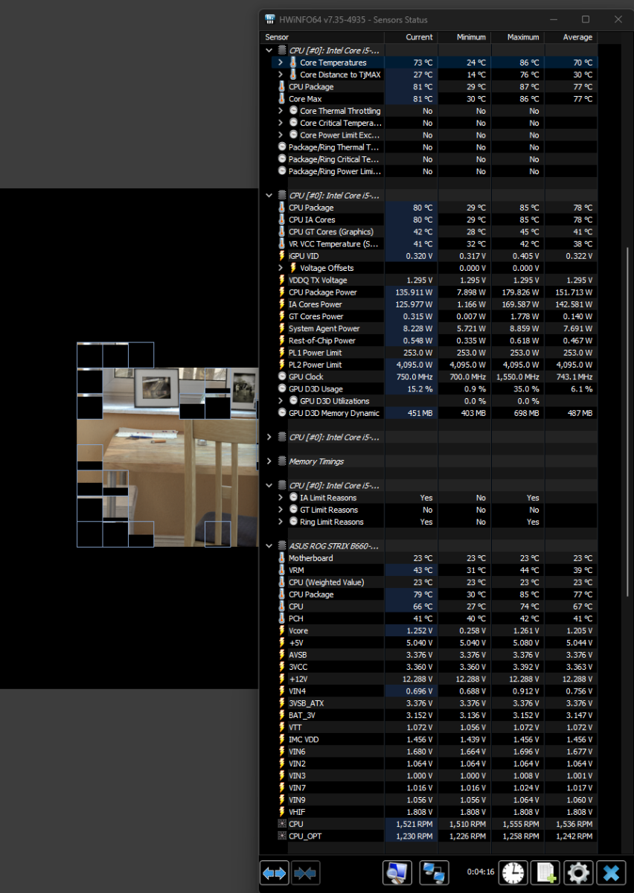Start logging with the document plus icon

(x=545, y=873)
